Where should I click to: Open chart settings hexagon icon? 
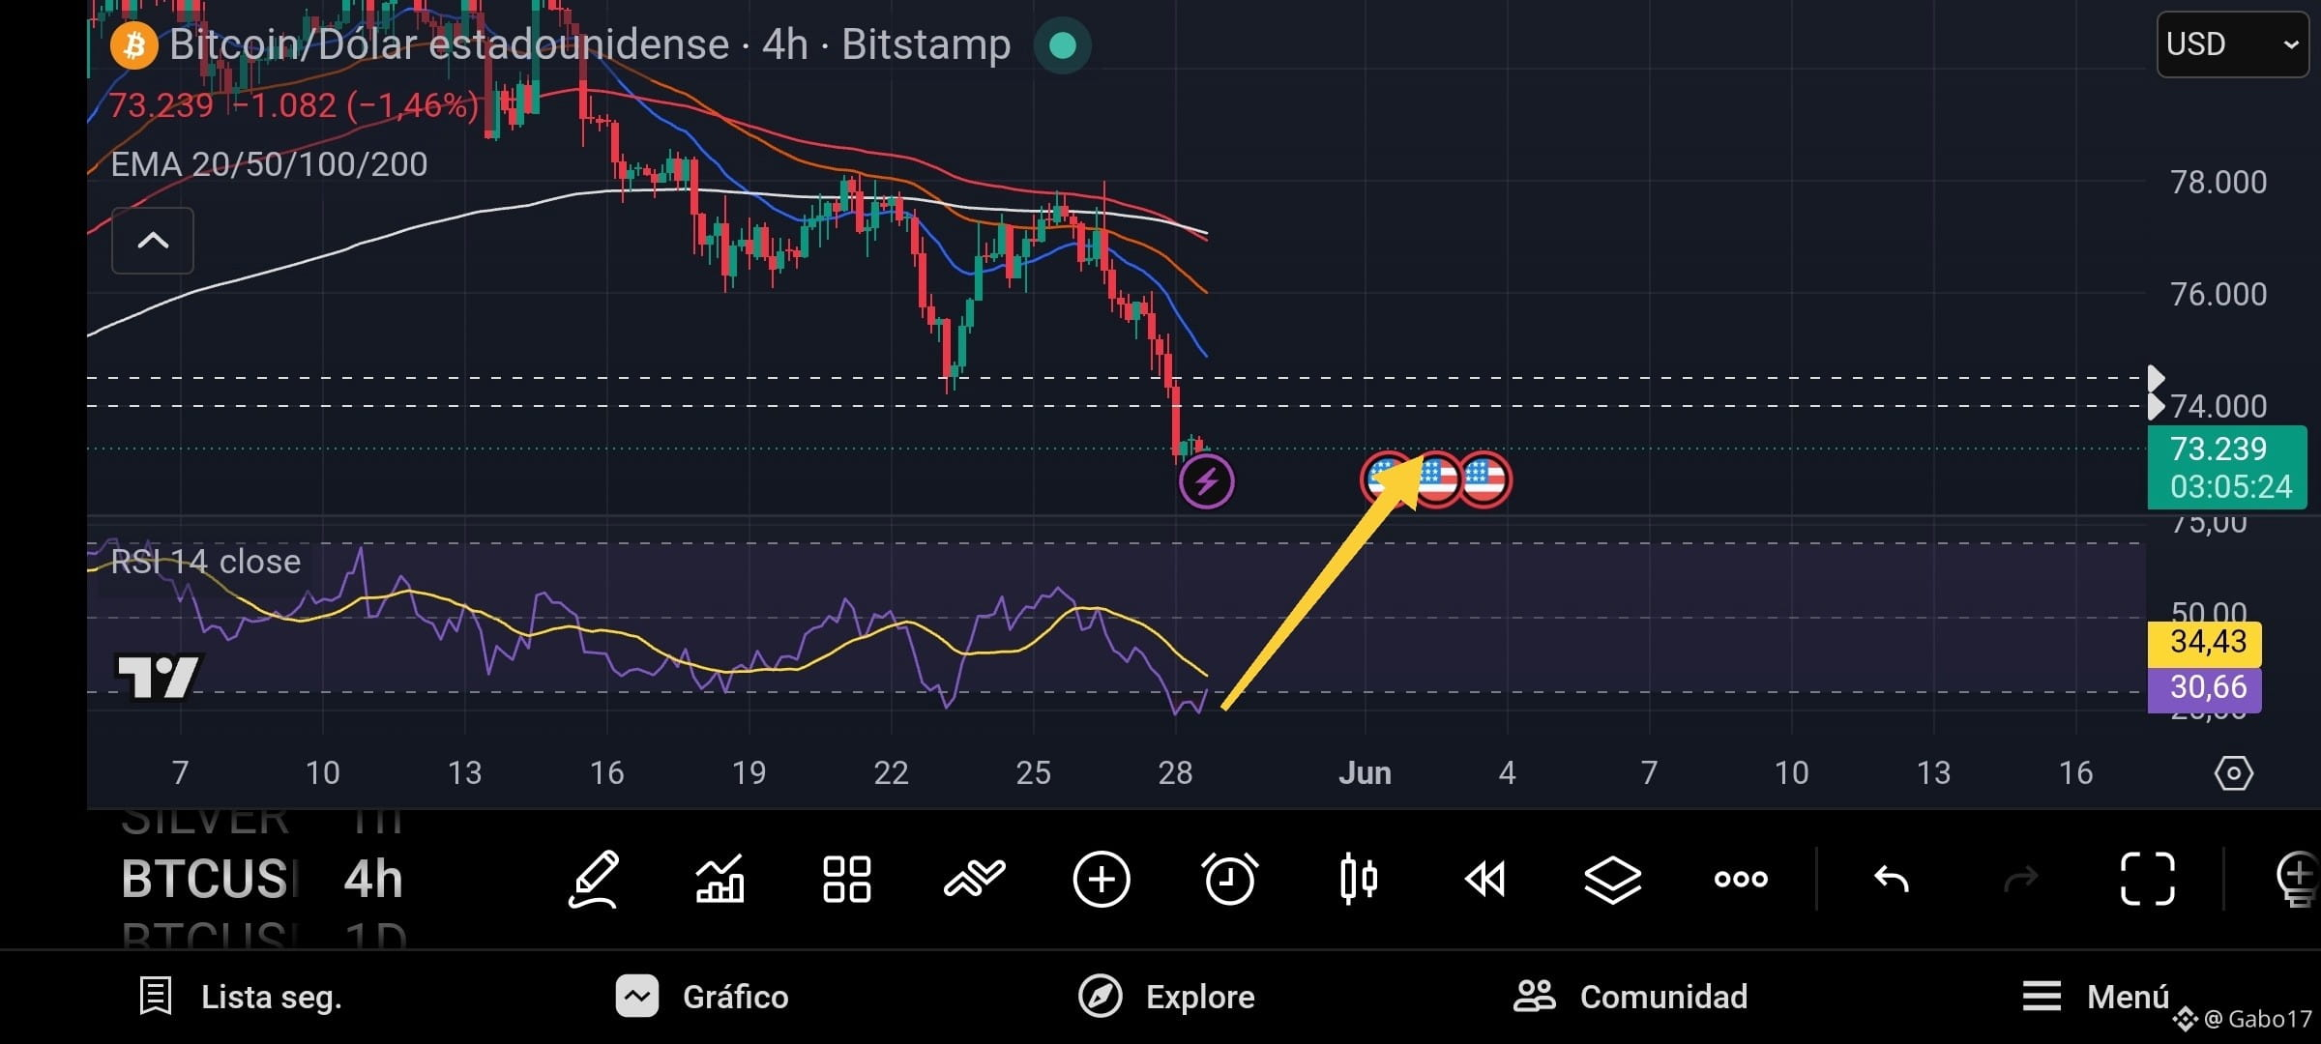(2234, 773)
